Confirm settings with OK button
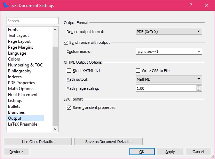The width and height of the screenshot is (215, 159). [142, 152]
